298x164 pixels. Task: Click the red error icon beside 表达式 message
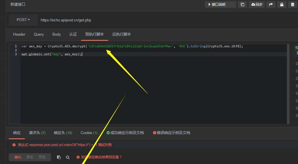tap(14, 145)
